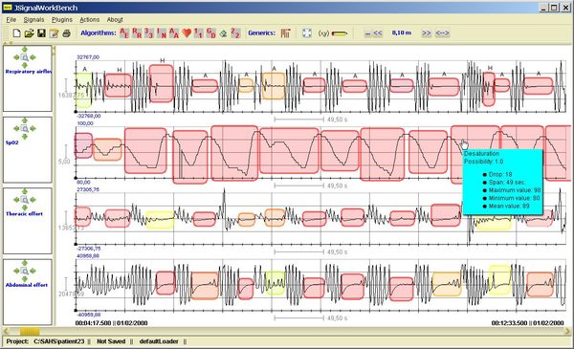
Task: Click the right arrow in Thoracic effort panel
Action: click(33, 200)
